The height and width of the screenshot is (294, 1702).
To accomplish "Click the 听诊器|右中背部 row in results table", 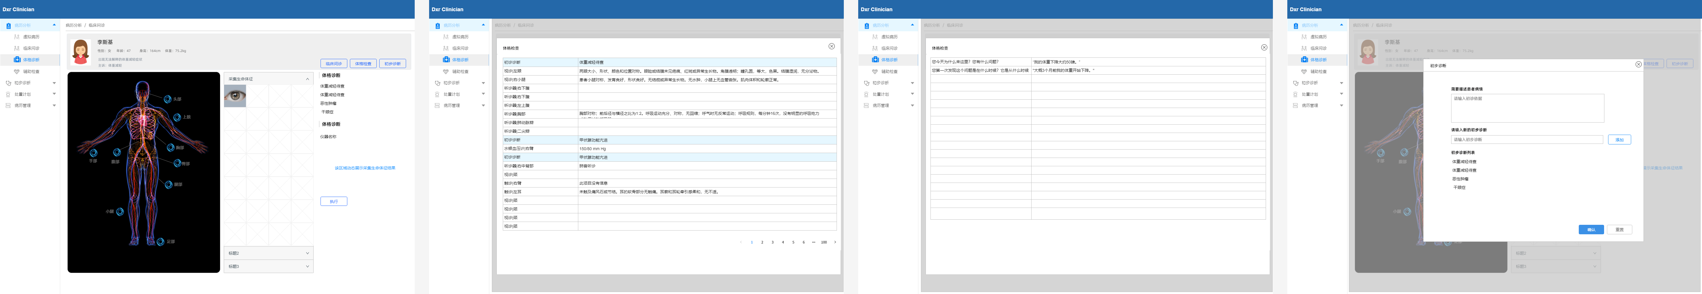I will click(669, 166).
